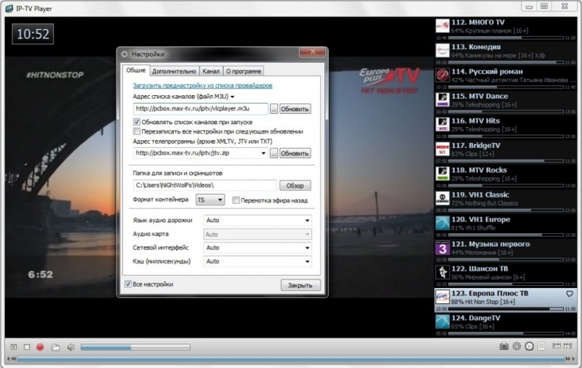Enable Перезаписать все настройки при следующем обновлении

coord(137,131)
